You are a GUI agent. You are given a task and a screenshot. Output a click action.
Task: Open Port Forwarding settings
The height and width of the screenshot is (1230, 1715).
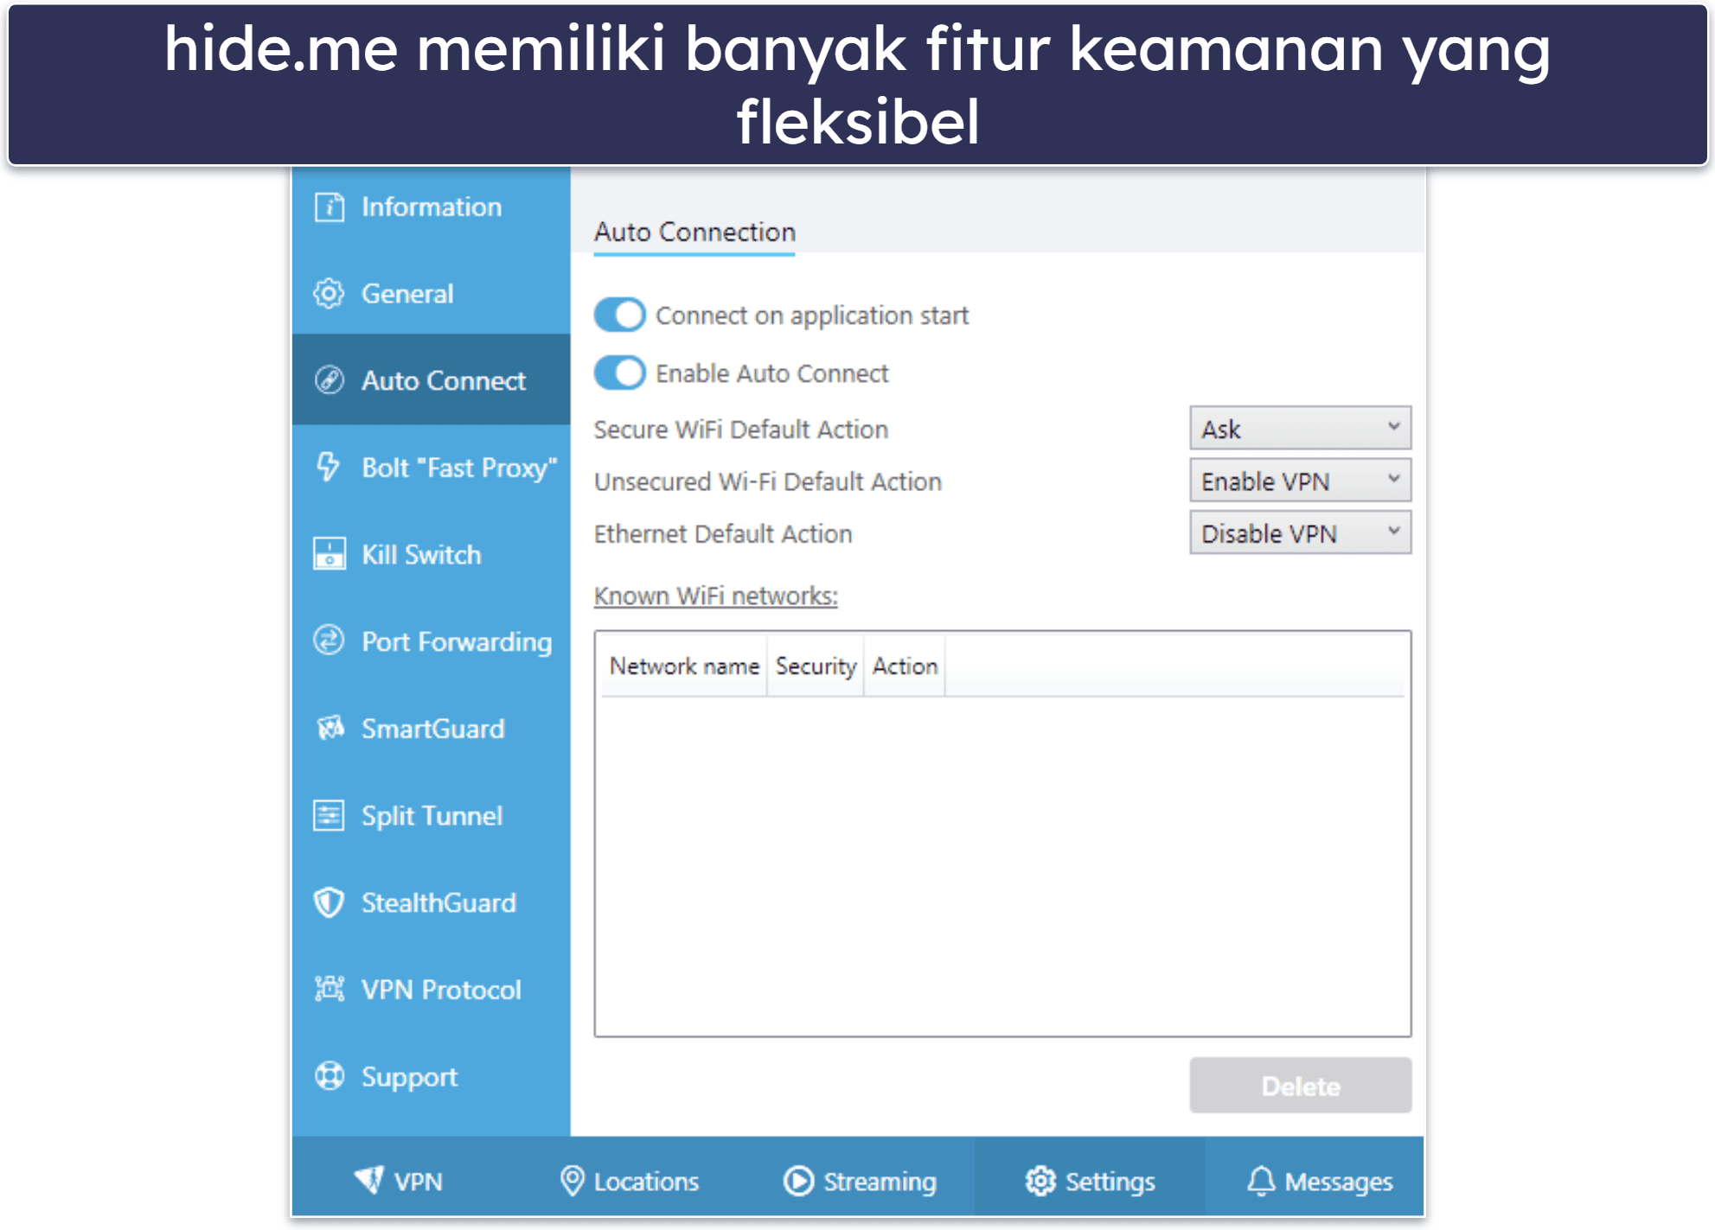point(432,641)
